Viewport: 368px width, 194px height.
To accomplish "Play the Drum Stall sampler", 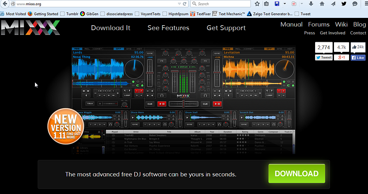I will point(188,117).
